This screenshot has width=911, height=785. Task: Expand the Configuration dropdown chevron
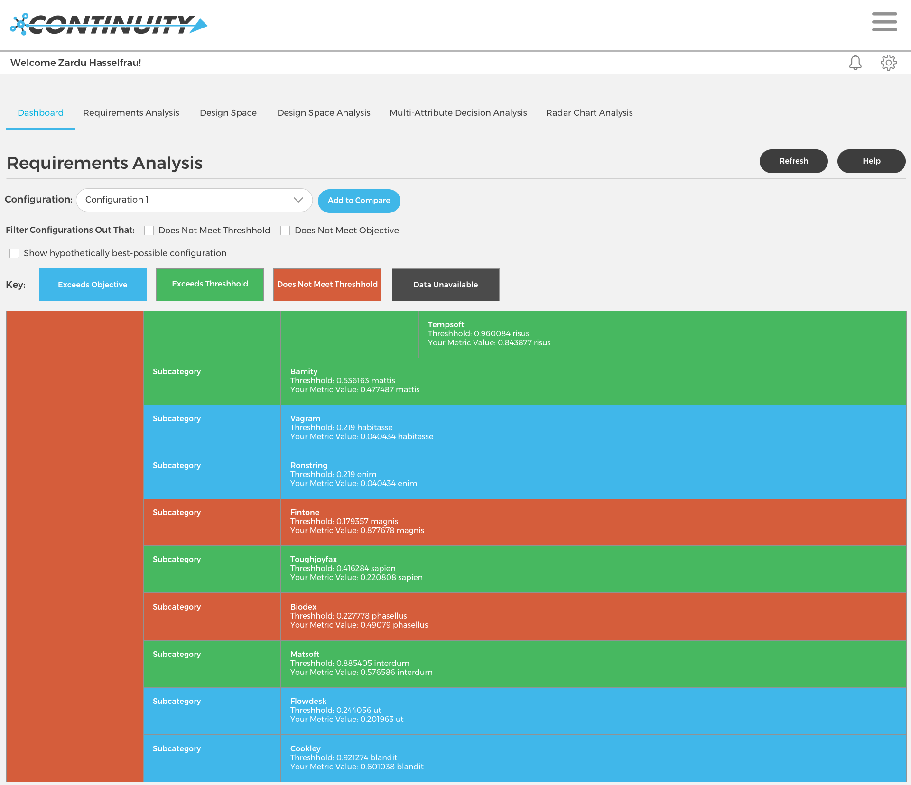(x=298, y=200)
